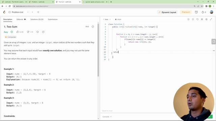Switch to the Editorial tab
Viewport: 216px width, 121px height.
coord(21,19)
